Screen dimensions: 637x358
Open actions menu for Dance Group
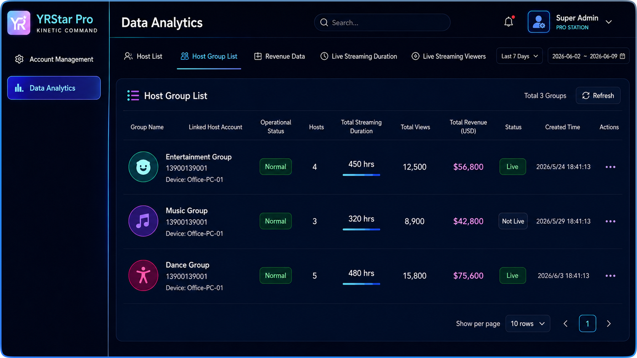coord(610,276)
